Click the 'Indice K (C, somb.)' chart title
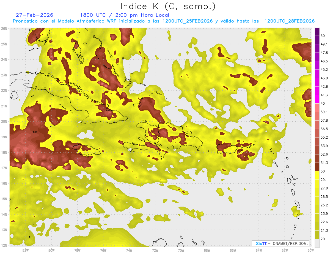330x254 pixels. (168, 6)
